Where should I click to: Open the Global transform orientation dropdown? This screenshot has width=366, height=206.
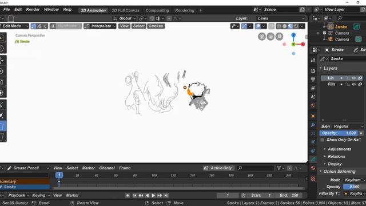tap(124, 18)
